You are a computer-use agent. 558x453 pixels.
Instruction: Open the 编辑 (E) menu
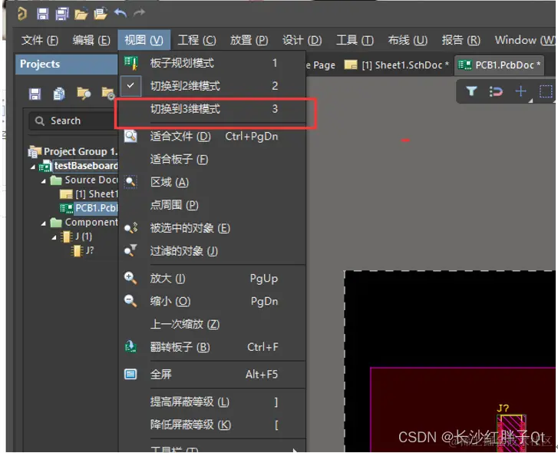pyautogui.click(x=91, y=40)
